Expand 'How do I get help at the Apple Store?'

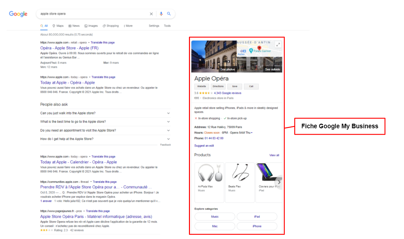pos(105,139)
